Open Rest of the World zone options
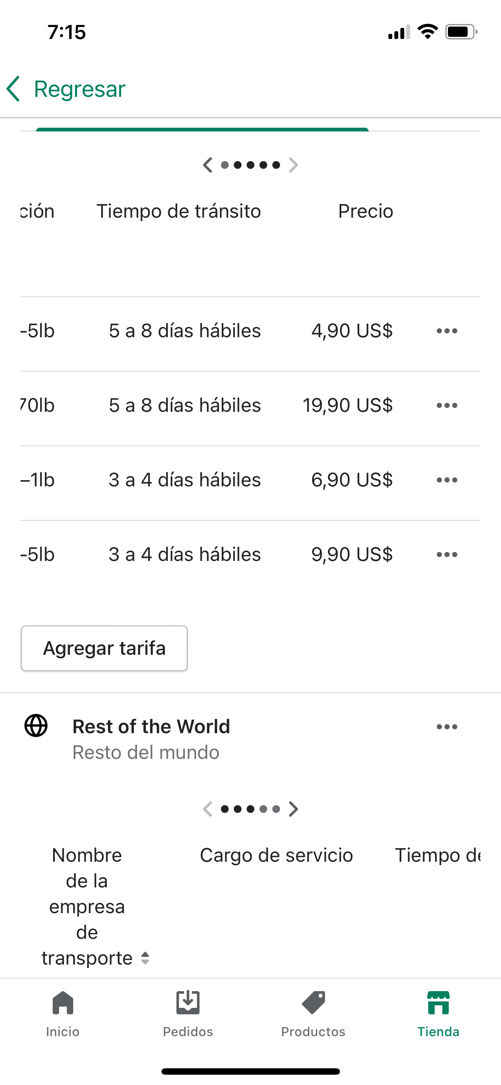501x1085 pixels. pos(447,727)
